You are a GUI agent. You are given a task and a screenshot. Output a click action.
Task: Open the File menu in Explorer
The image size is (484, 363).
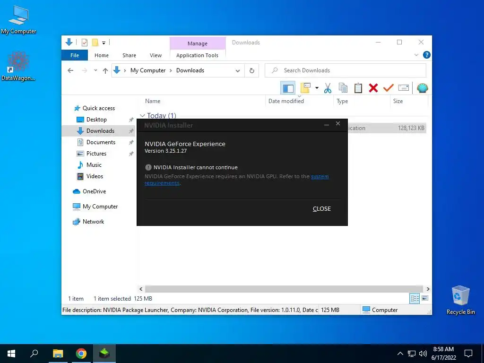75,55
